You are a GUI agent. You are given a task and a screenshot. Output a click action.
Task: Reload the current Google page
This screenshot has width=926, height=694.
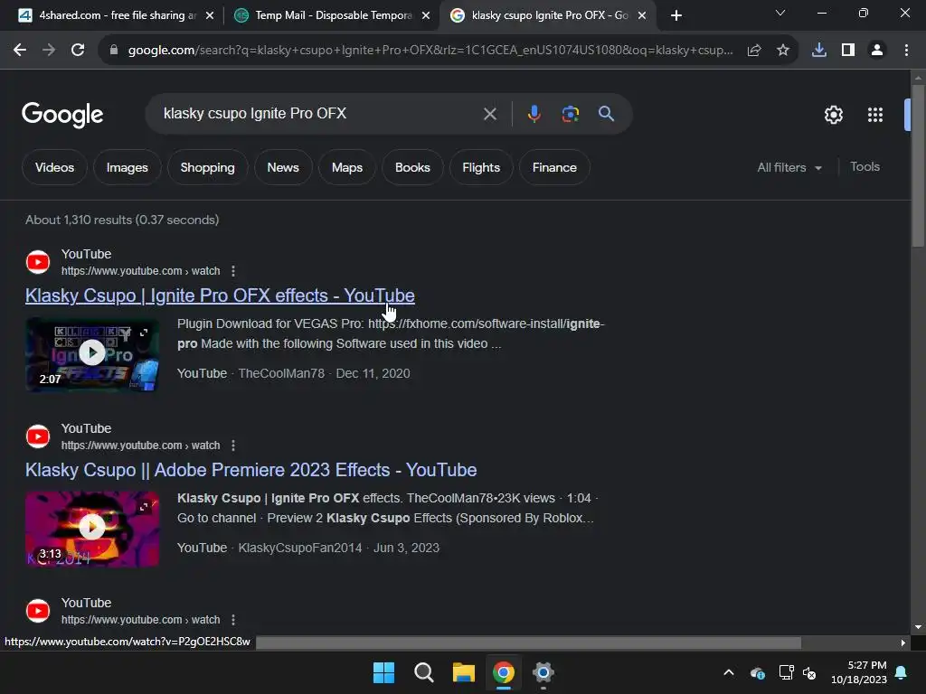[78, 51]
